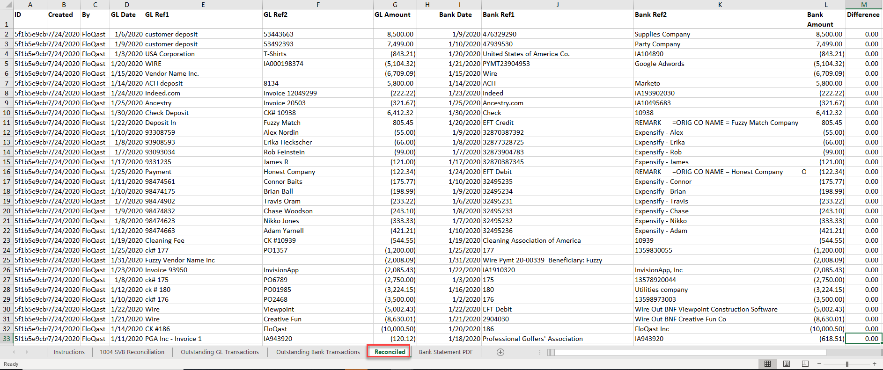Image resolution: width=883 pixels, height=370 pixels.
Task: Select cell 'Honest Company' in GL Ref2
Action: click(318, 172)
